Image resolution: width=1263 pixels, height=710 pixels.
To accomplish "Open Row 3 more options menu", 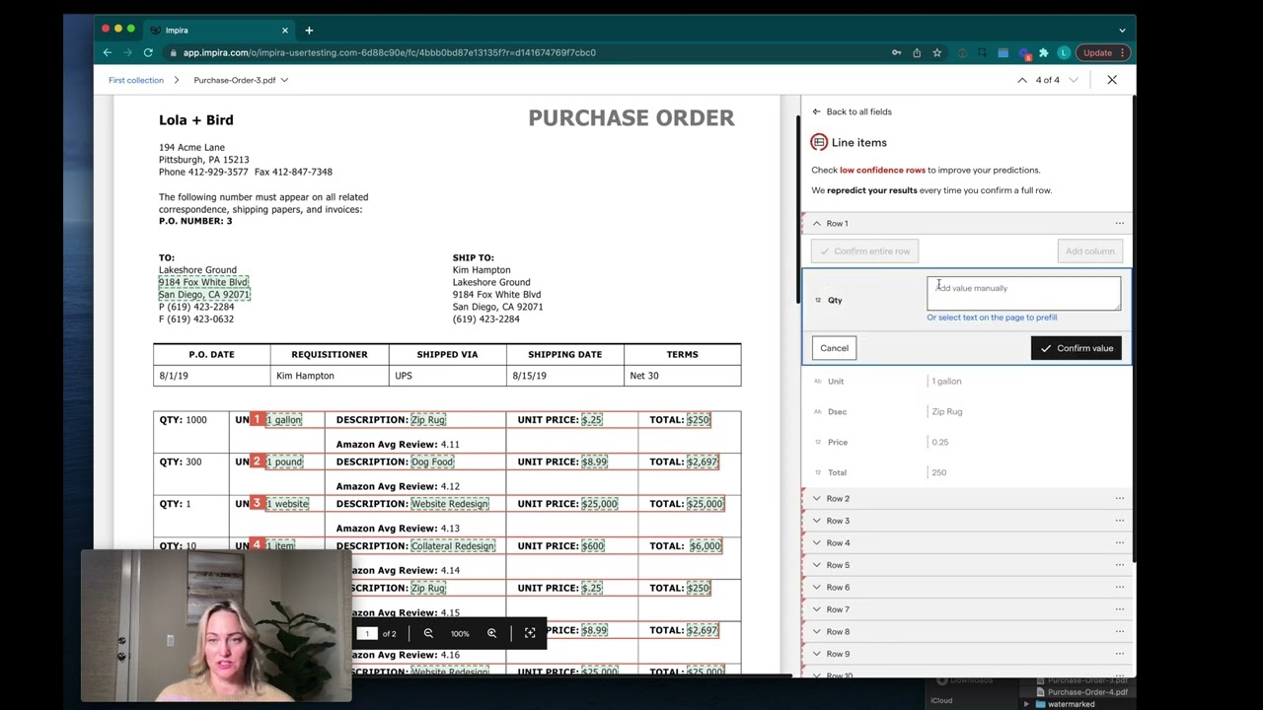I will click(x=1119, y=521).
